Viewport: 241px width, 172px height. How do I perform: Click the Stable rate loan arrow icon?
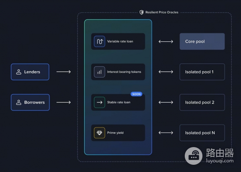tap(99, 102)
